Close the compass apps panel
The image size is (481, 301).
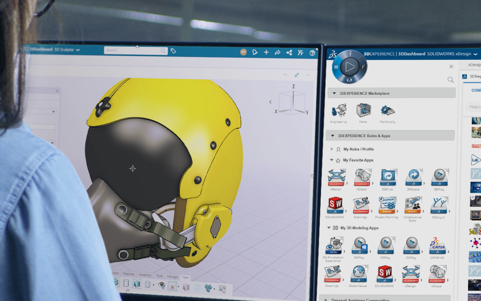(451, 66)
